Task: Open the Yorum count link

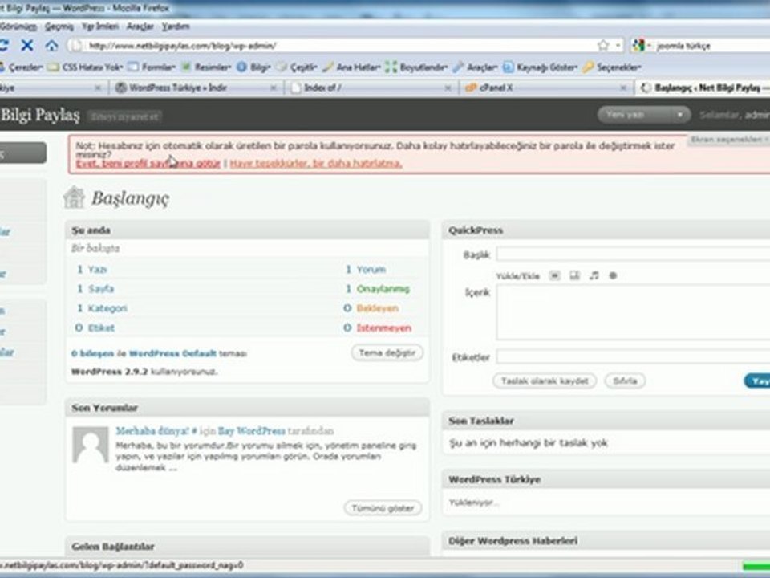Action: click(x=371, y=270)
